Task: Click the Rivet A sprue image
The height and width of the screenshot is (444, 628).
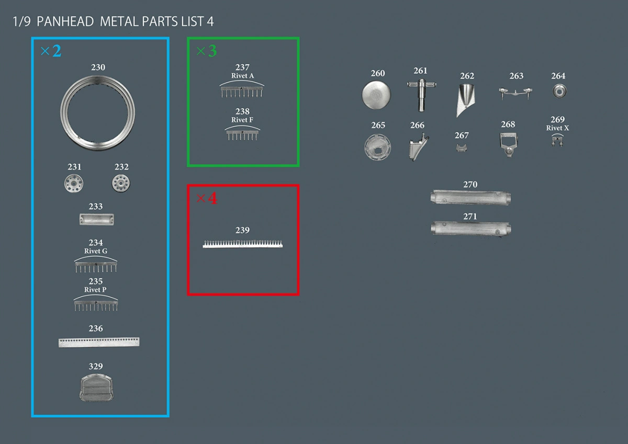Action: [x=242, y=92]
